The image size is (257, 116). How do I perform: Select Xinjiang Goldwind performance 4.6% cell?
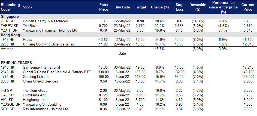[x=223, y=44]
